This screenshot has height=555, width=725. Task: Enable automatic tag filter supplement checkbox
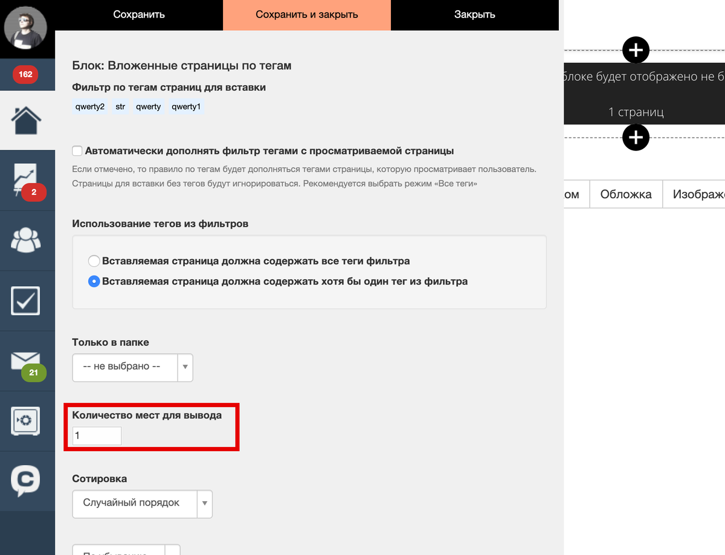pos(77,150)
